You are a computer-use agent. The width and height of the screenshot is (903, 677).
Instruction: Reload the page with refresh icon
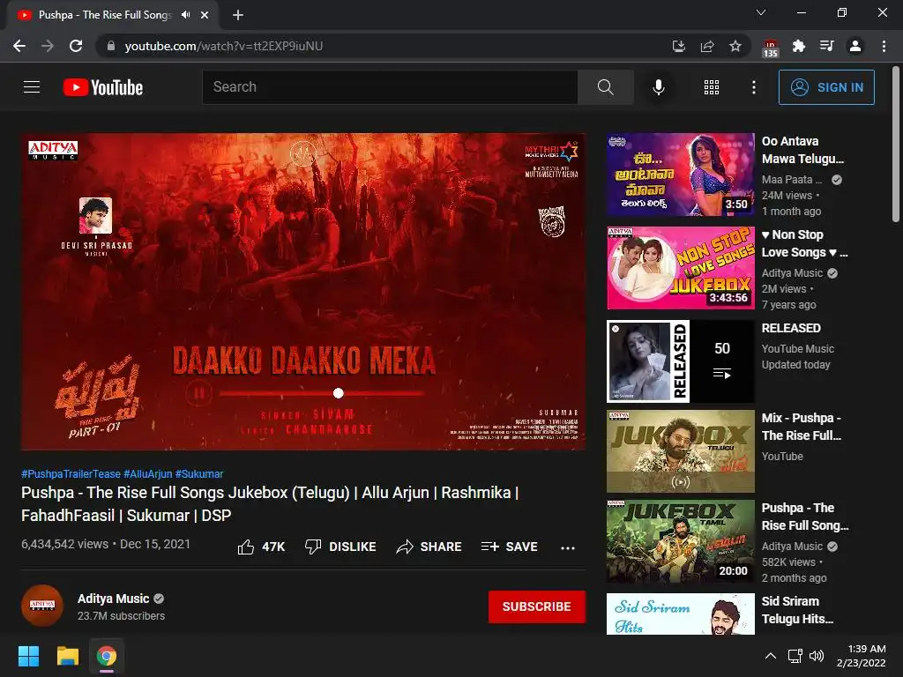[76, 46]
